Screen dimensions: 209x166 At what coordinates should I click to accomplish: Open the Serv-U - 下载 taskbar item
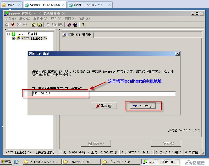point(161,162)
